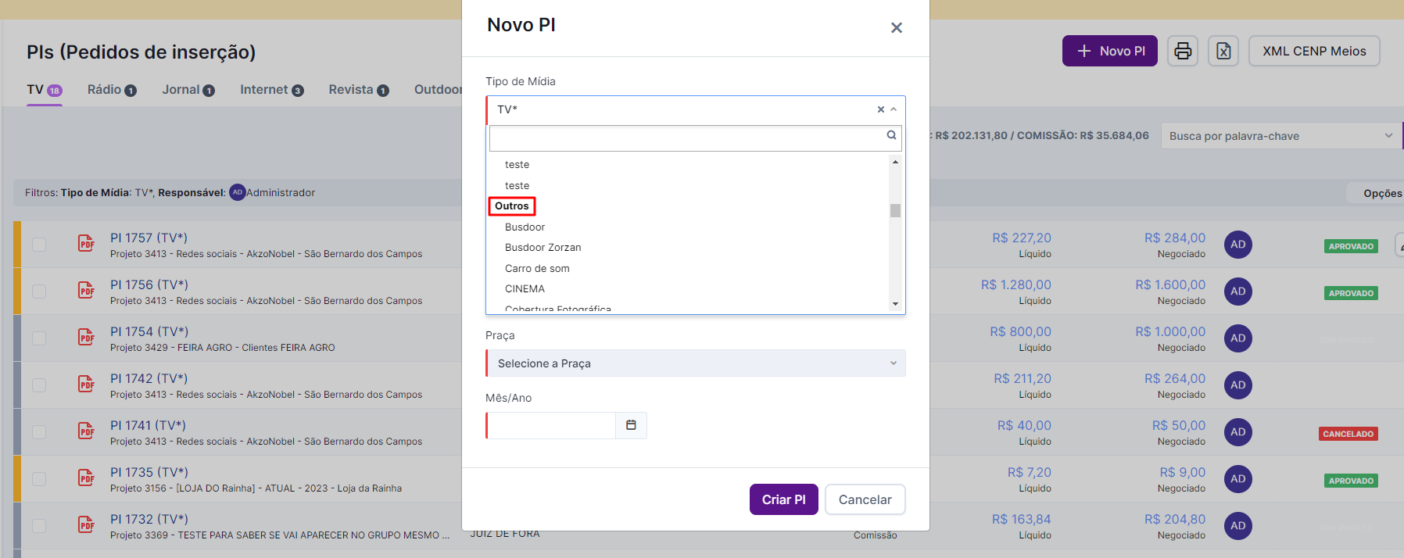
Task: Click the print icon button
Action: (1183, 52)
